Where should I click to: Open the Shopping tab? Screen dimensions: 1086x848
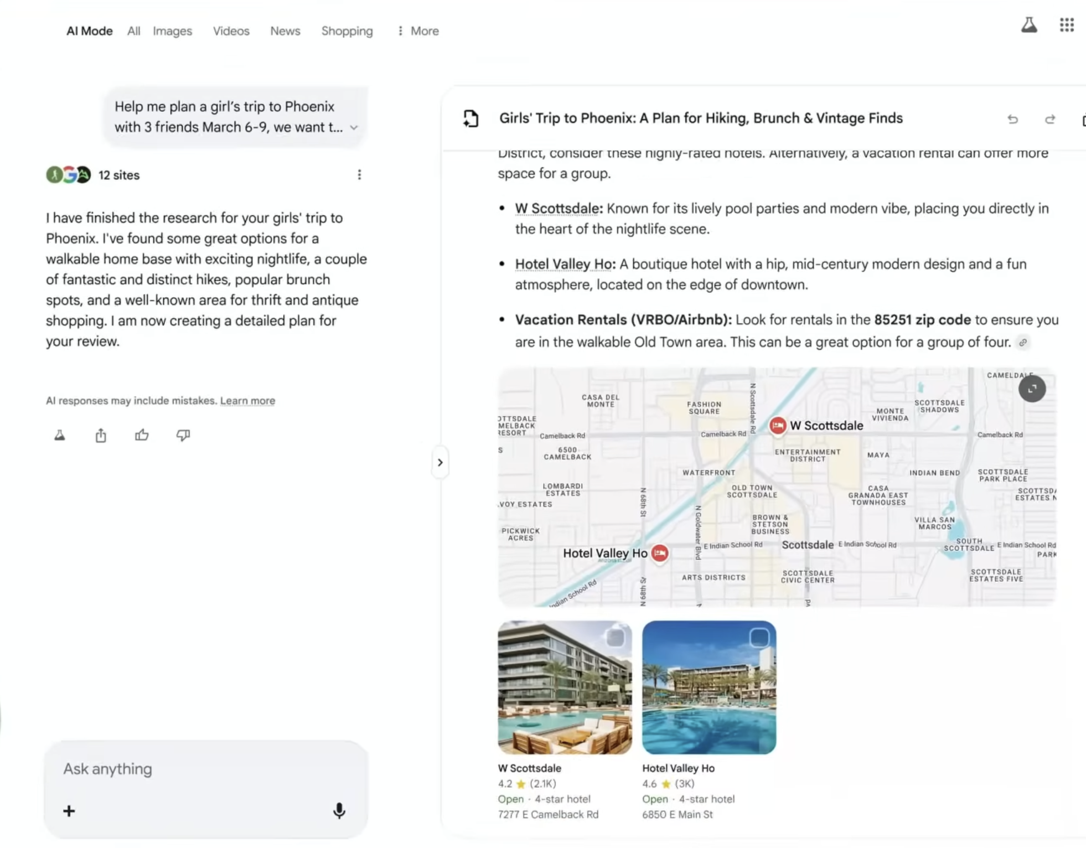click(x=347, y=31)
